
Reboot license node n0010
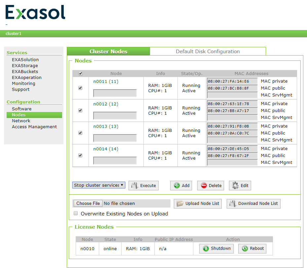252,249
